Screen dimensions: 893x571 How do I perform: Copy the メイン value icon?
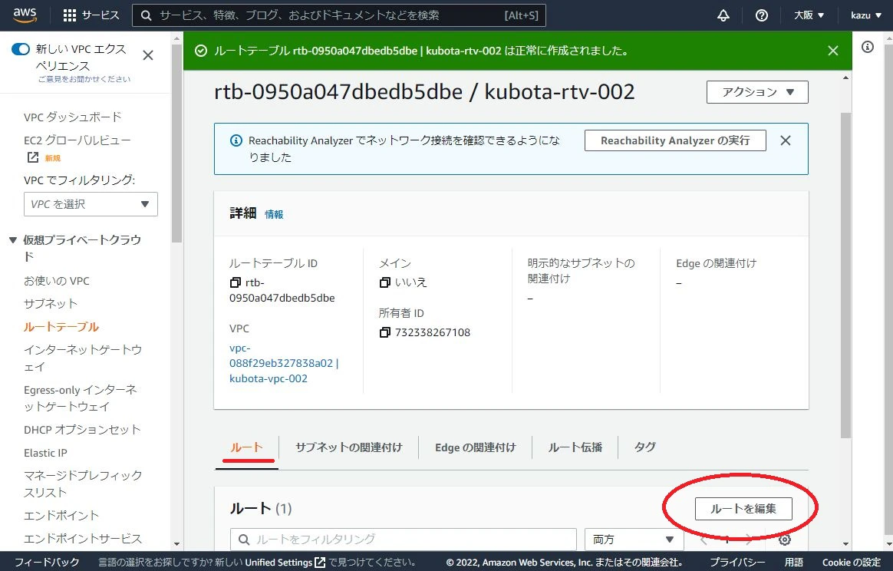(385, 282)
